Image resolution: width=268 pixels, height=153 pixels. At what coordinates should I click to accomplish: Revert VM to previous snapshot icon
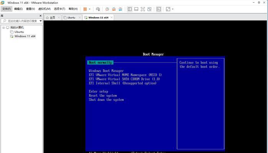click(x=114, y=9)
